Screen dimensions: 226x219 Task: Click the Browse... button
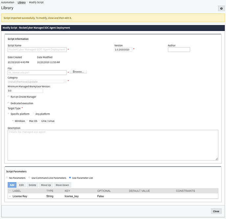point(78,72)
